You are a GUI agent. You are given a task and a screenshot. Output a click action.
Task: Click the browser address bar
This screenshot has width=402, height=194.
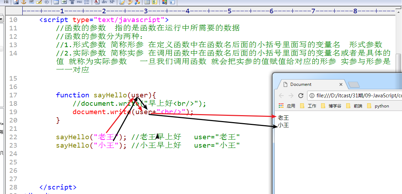click(355, 96)
